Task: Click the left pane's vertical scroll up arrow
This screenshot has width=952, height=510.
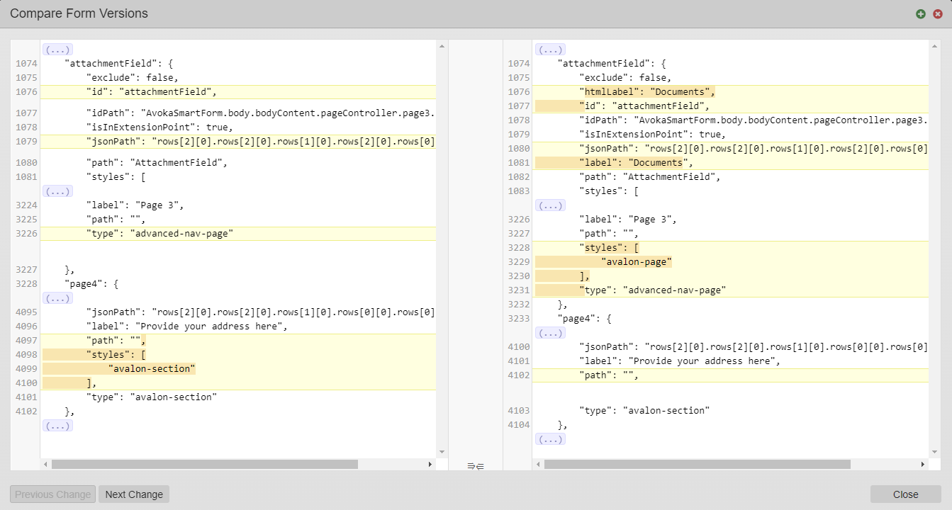Action: coord(442,47)
